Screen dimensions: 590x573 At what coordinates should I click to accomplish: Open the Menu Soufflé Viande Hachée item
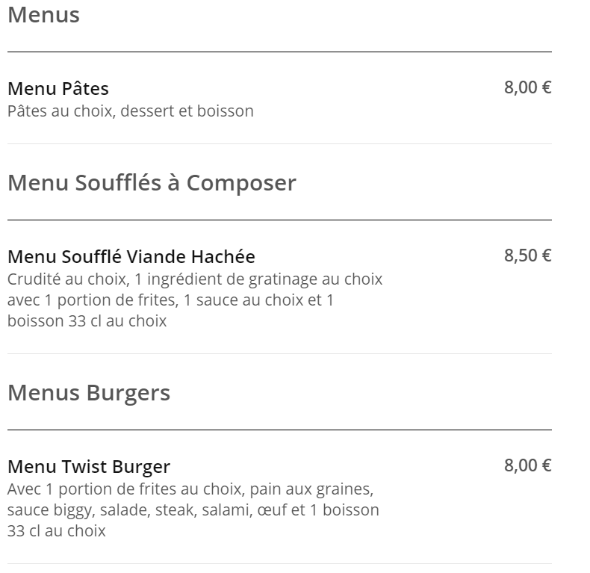(x=131, y=257)
